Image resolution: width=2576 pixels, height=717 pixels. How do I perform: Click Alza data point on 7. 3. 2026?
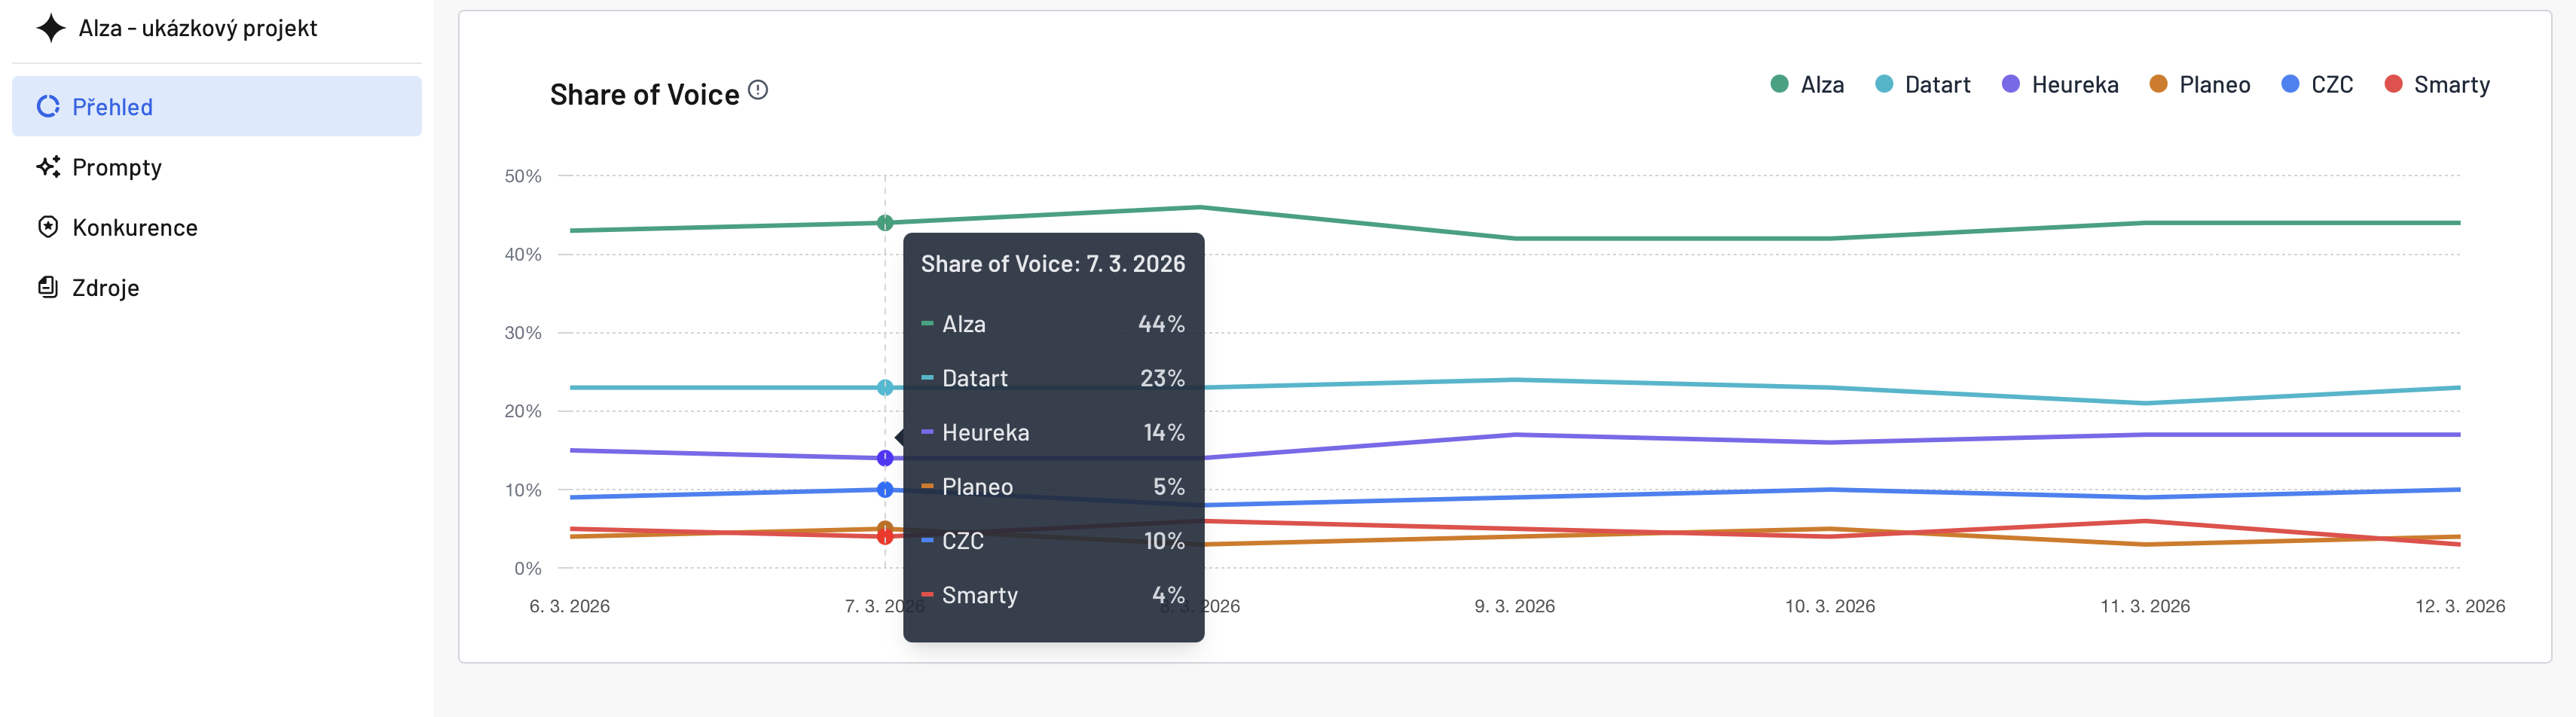click(885, 223)
